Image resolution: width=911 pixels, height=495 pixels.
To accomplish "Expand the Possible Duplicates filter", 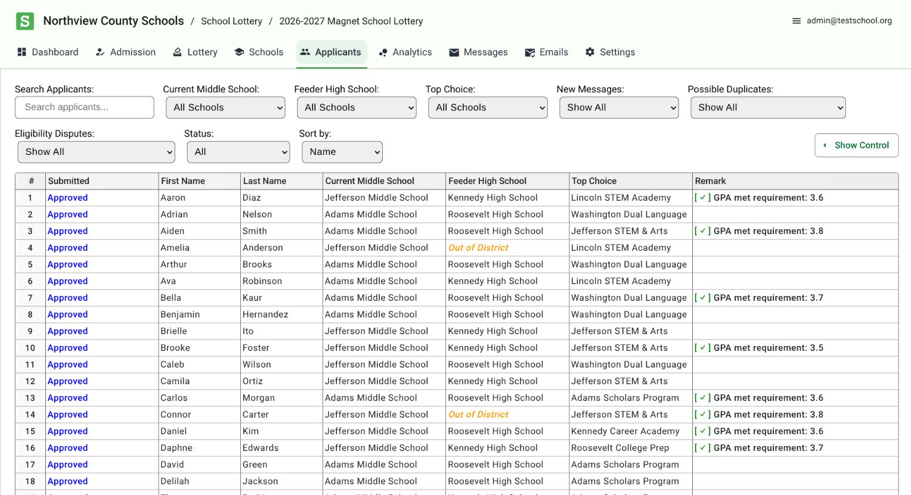I will [768, 108].
